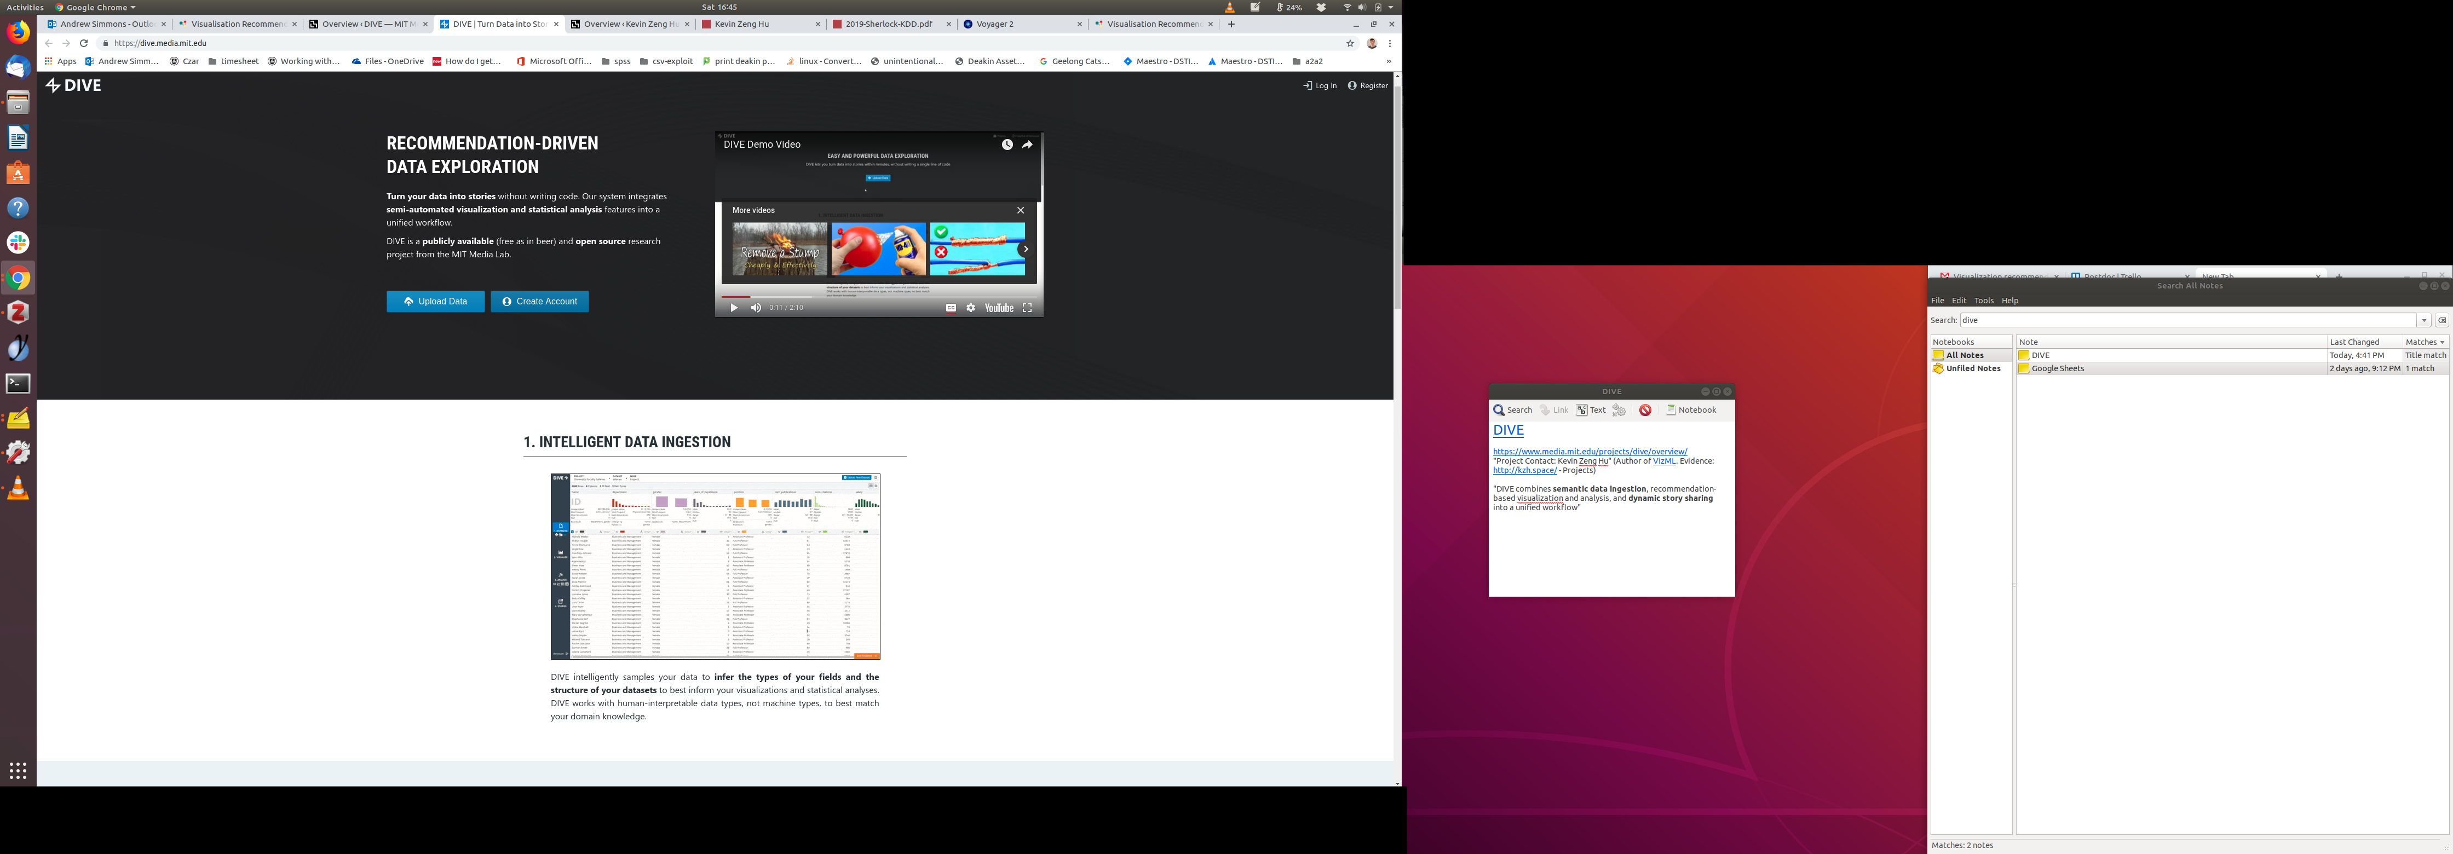Select the Unfiled Notes notebook

pyautogui.click(x=1972, y=368)
